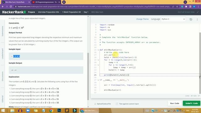
Task: Click Change Theme
Action: tap(142, 19)
